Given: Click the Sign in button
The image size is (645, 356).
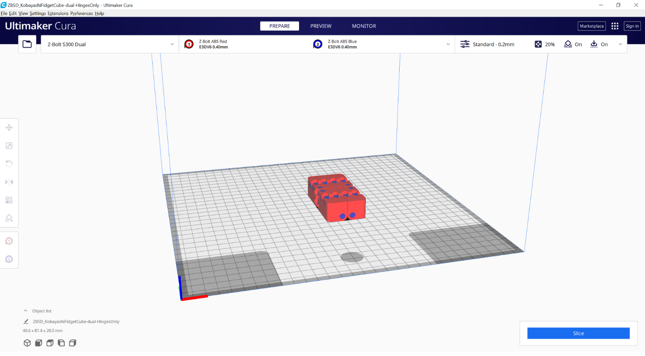Looking at the screenshot, I should point(632,26).
